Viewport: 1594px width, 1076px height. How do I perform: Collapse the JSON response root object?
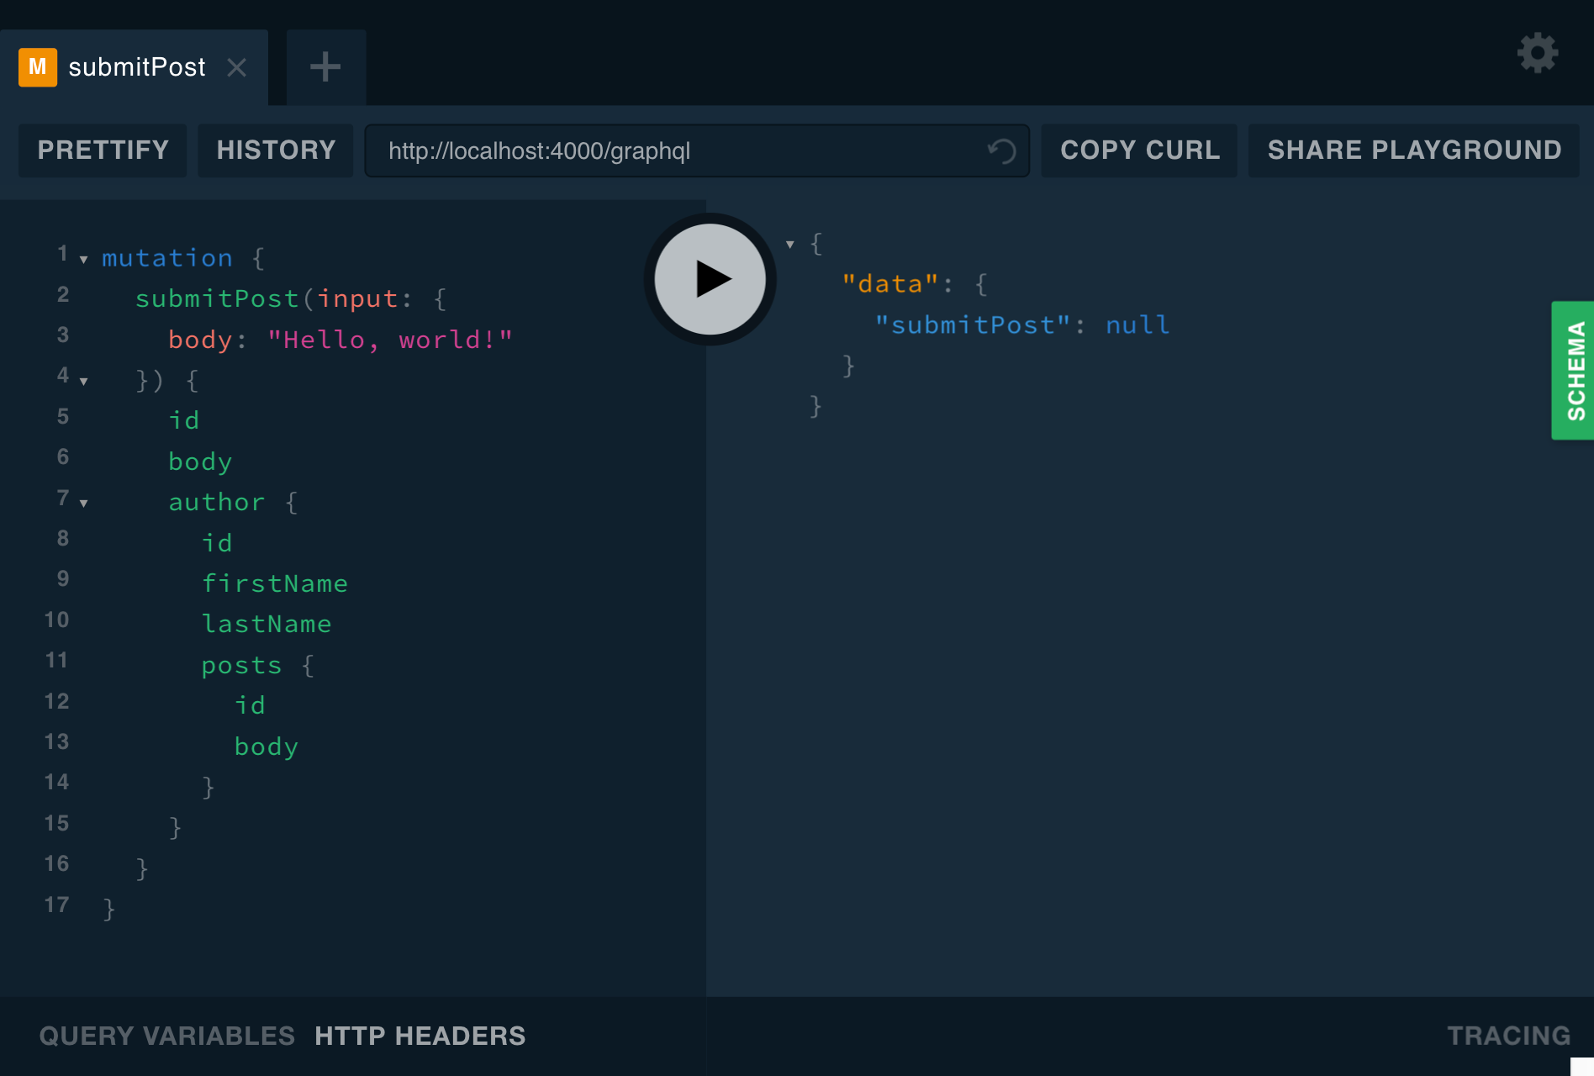coord(790,245)
